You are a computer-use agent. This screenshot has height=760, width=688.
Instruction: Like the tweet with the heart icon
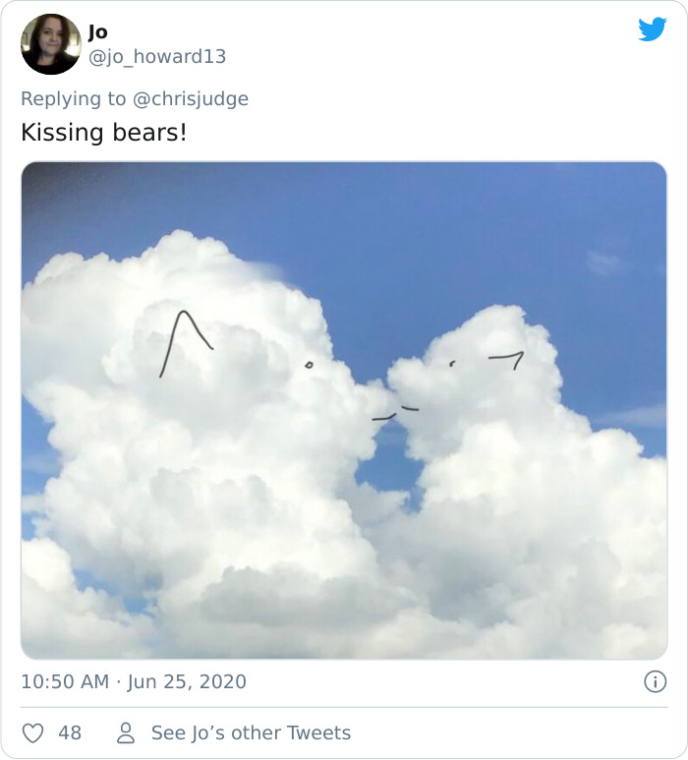pos(32,732)
